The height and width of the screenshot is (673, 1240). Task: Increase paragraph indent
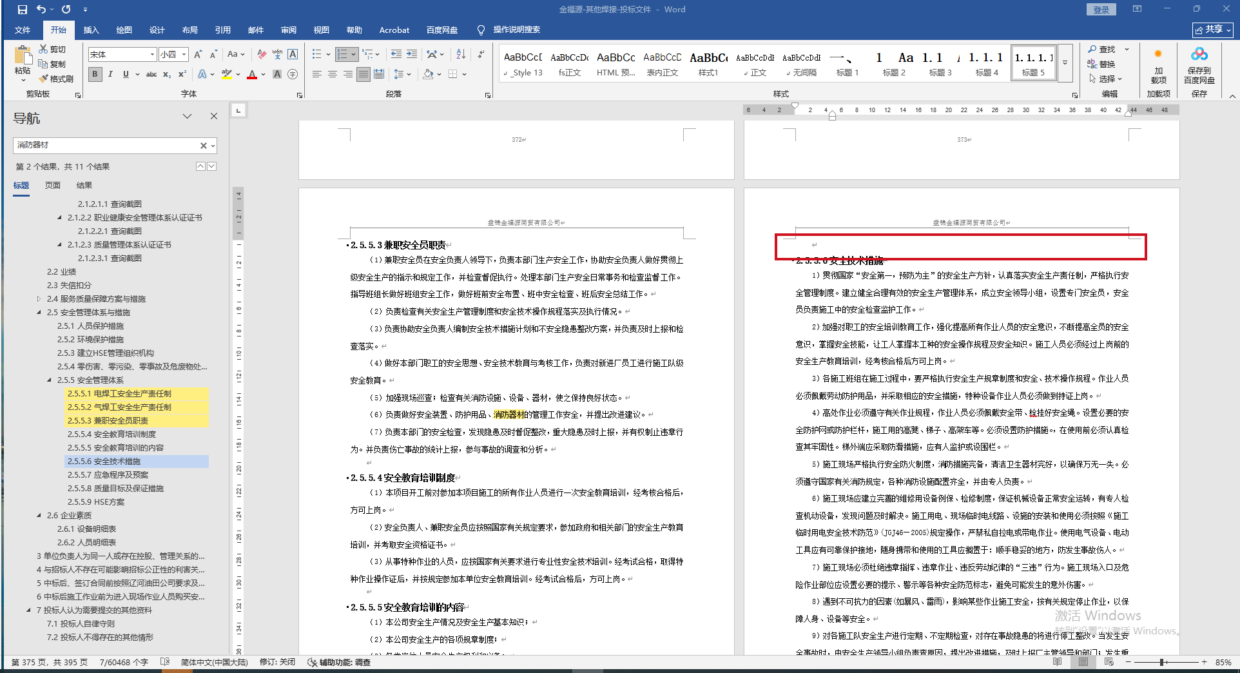coord(412,54)
